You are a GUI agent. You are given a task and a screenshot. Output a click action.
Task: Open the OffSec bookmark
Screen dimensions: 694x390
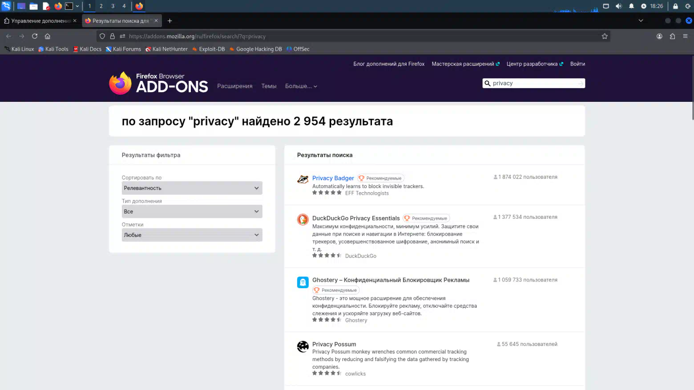click(298, 49)
